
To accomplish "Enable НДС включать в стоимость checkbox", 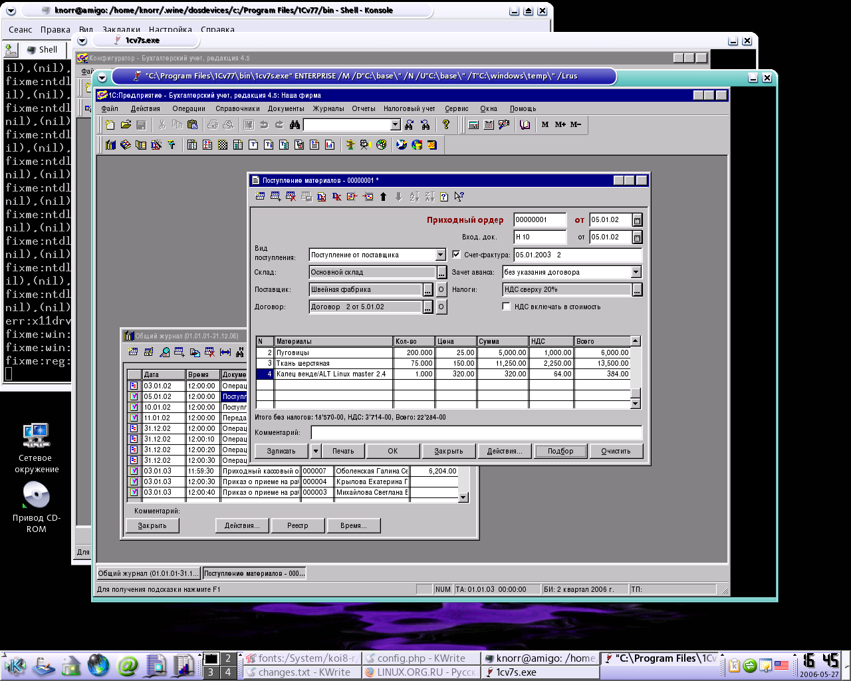I will pyautogui.click(x=506, y=307).
